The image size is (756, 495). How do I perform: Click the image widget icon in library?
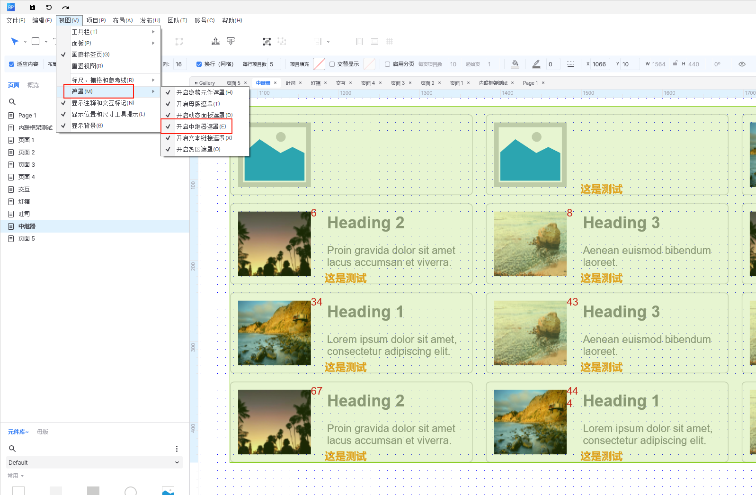click(x=168, y=491)
